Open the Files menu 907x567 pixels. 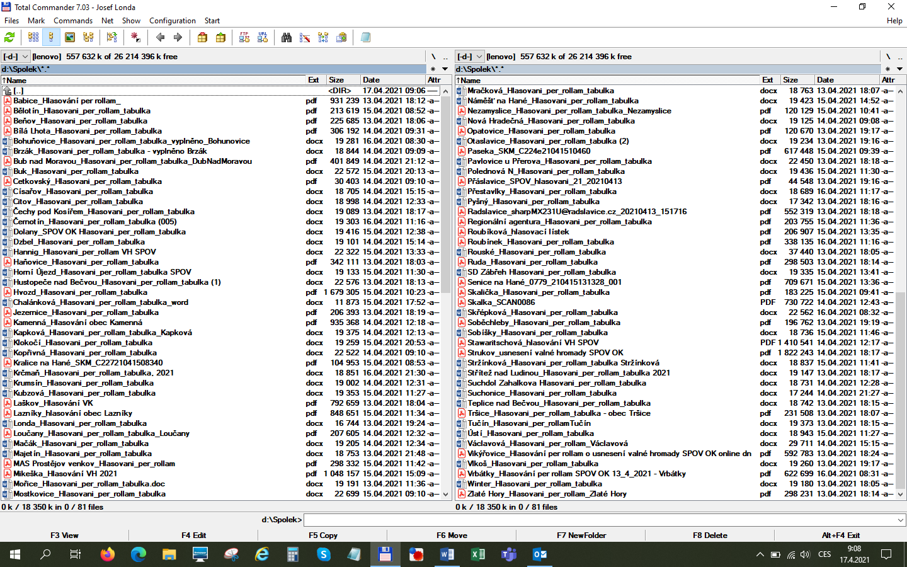[x=11, y=21]
